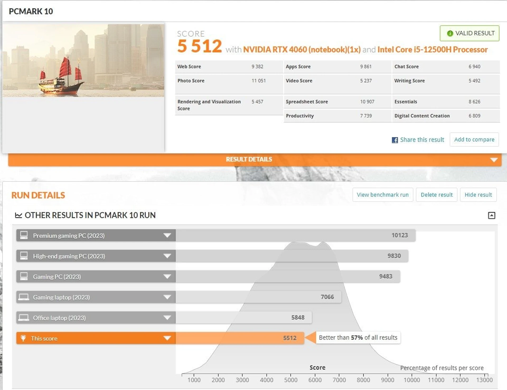Click the desktop icon for Gaming PC (2023)

[x=24, y=276]
